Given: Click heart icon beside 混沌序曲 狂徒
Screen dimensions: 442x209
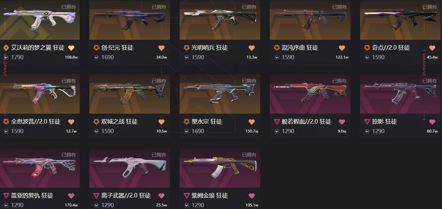Looking at the screenshot, I should [x=342, y=48].
